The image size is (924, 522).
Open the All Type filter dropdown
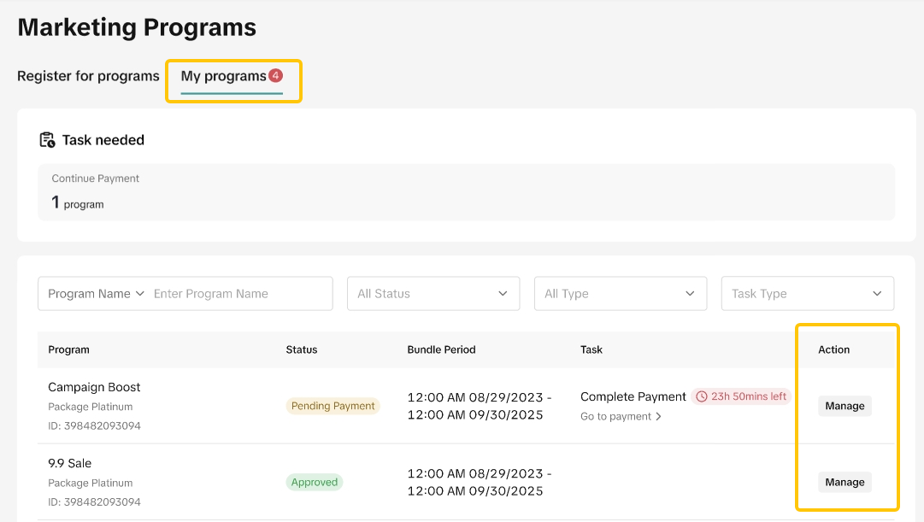point(620,294)
